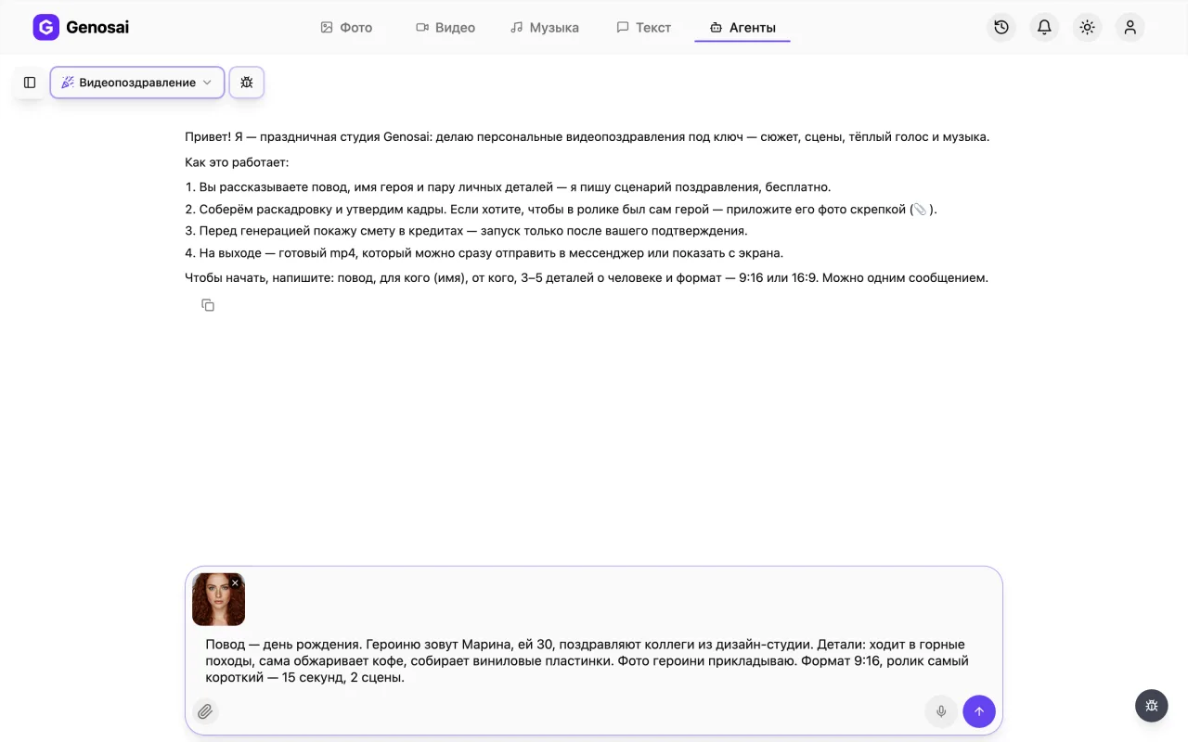
Task: Expand the Видеопоздравление agent dropdown
Action: (137, 83)
